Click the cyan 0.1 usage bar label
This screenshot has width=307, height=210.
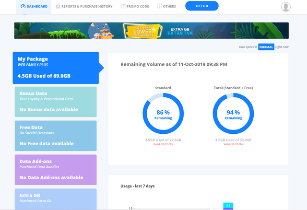(x=228, y=205)
